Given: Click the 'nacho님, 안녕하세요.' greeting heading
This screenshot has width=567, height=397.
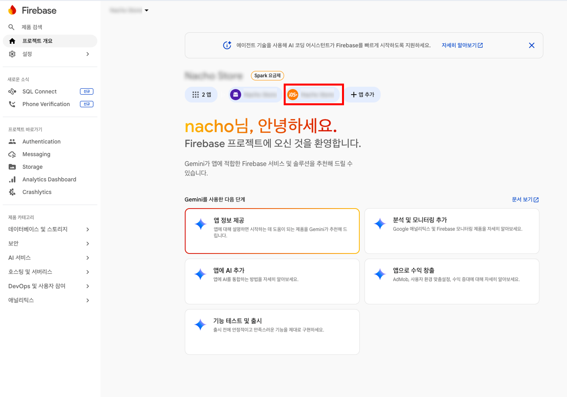Looking at the screenshot, I should point(261,126).
